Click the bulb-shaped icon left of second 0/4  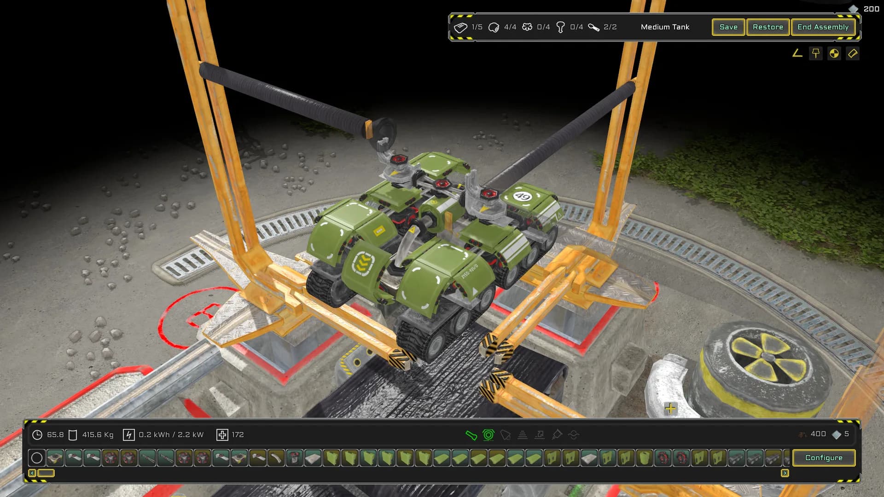point(560,28)
